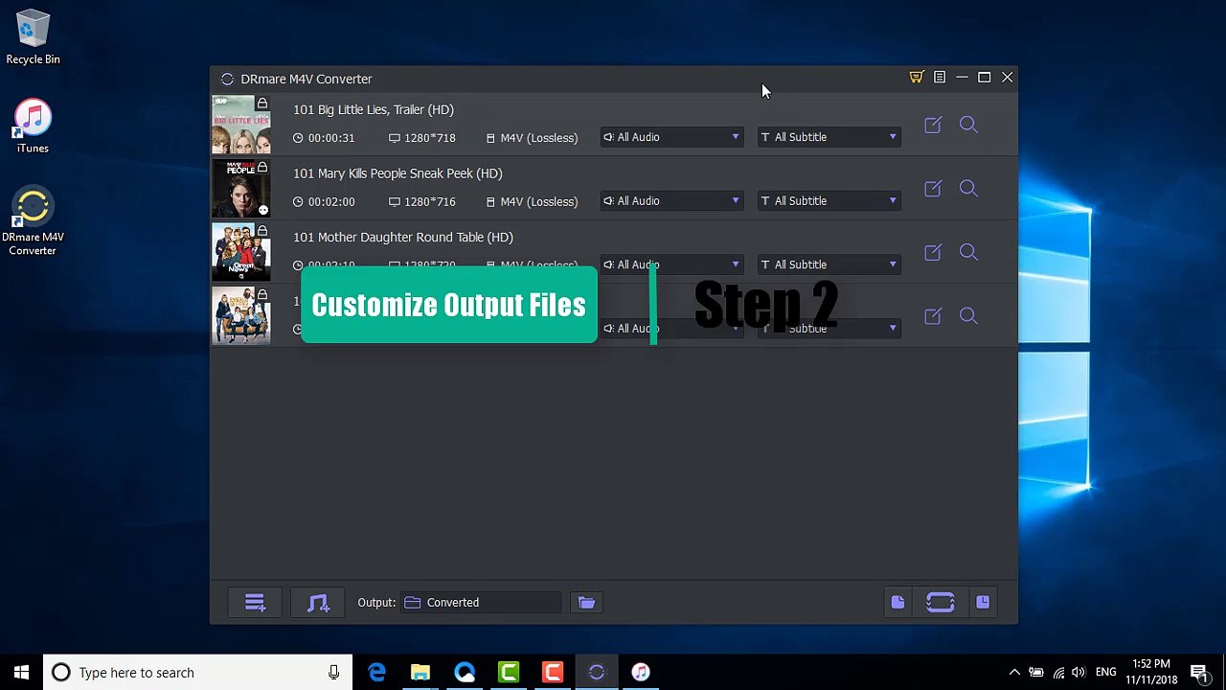Click search icon on Mary Kills People row
The width and height of the screenshot is (1226, 690).
[968, 189]
